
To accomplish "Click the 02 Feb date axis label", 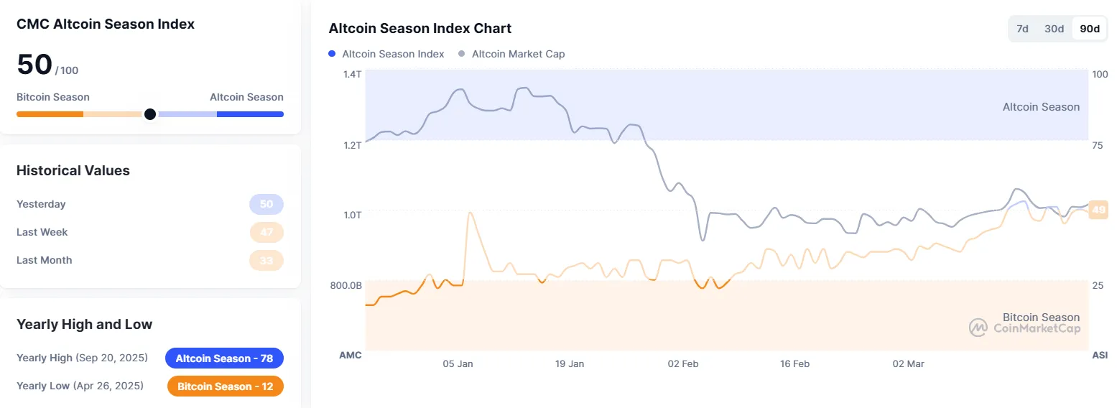I will pos(682,364).
